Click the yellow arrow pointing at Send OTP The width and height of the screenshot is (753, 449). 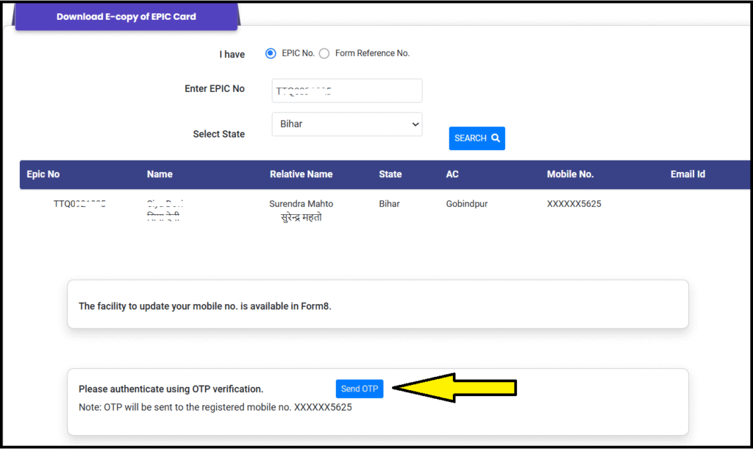(456, 389)
